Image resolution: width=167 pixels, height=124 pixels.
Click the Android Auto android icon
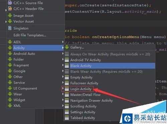click(x=10, y=53)
